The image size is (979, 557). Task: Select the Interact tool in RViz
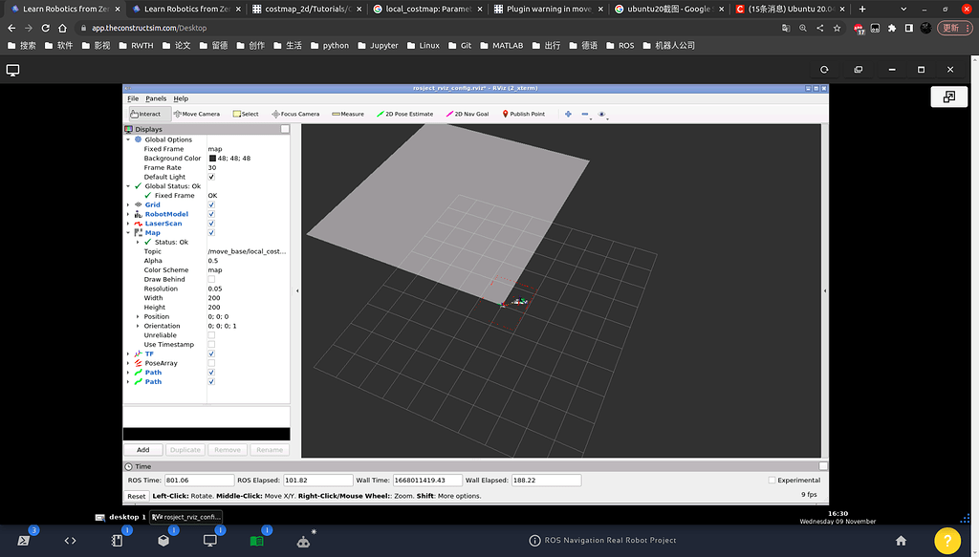pyautogui.click(x=145, y=114)
